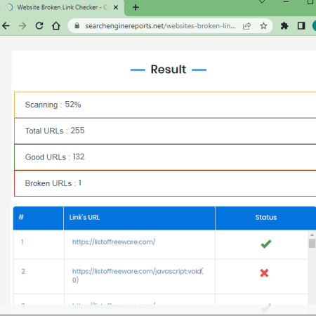
Task: Open the first listoffreeware.com link
Action: [x=114, y=242]
